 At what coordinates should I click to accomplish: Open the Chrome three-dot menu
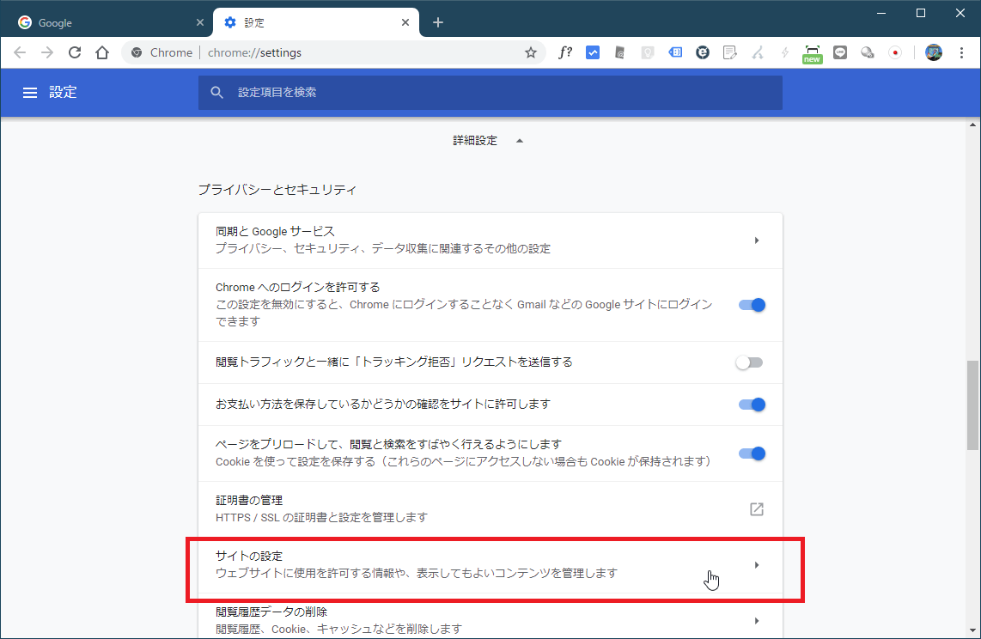[961, 53]
